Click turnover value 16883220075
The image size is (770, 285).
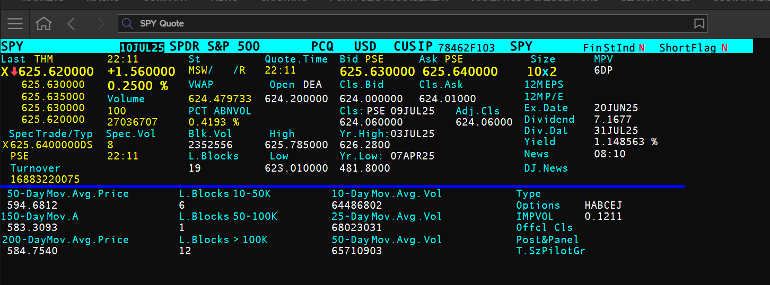coord(45,180)
